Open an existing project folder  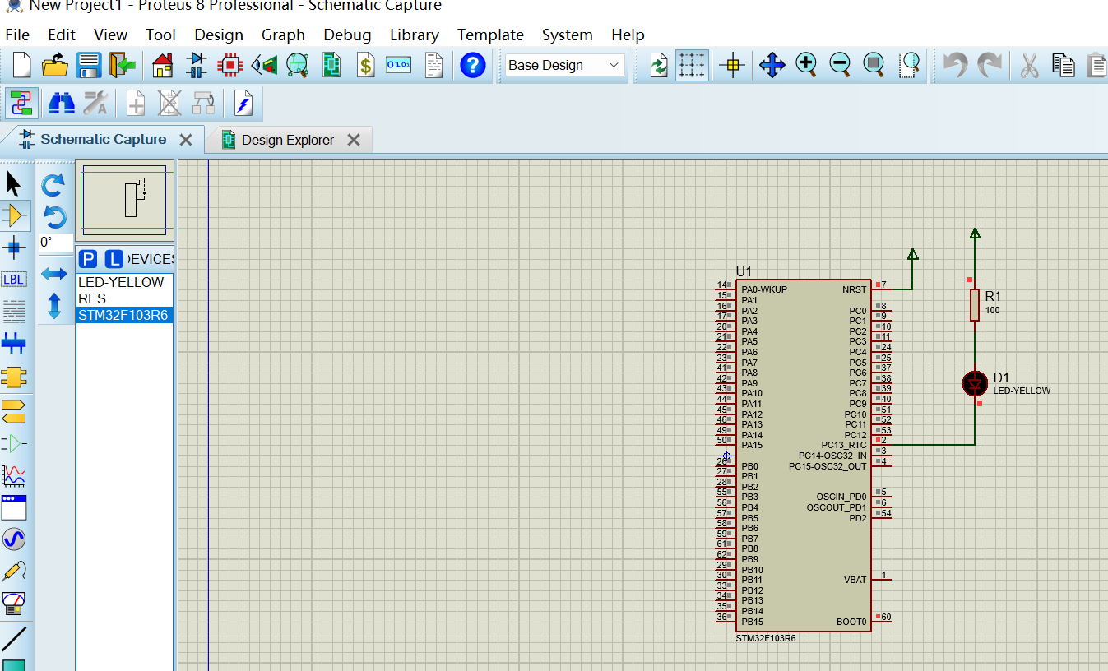(54, 65)
